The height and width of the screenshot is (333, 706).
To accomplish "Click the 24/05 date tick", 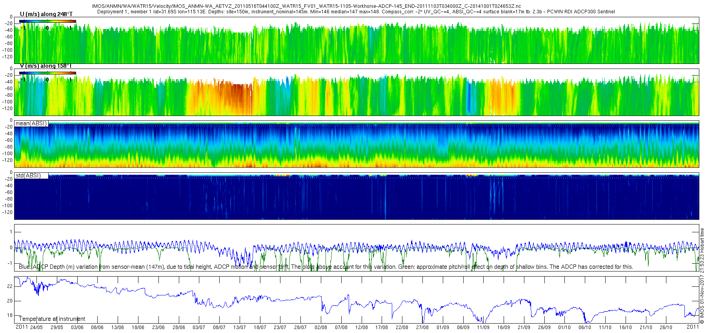I will coord(36,328).
